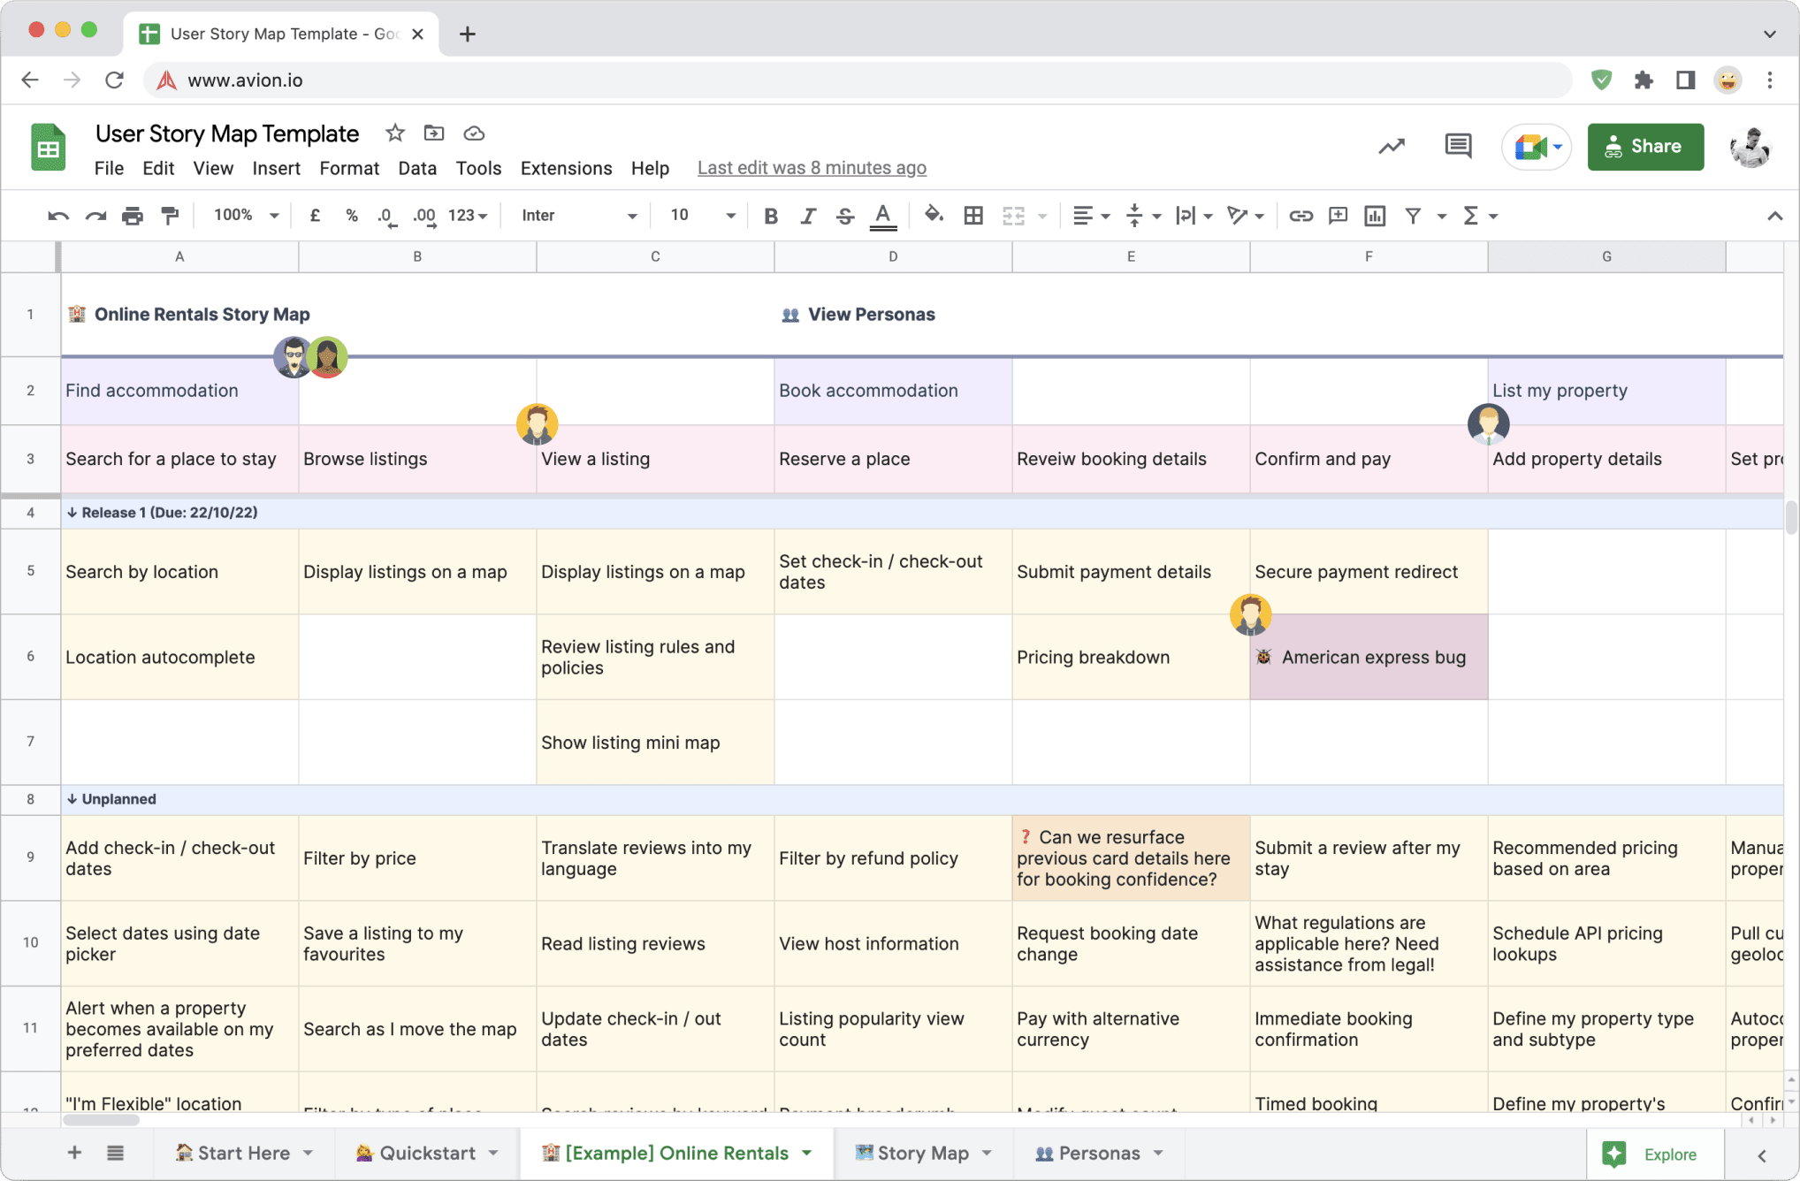This screenshot has width=1800, height=1181.
Task: Click the print icon in toolbar
Action: coord(132,215)
